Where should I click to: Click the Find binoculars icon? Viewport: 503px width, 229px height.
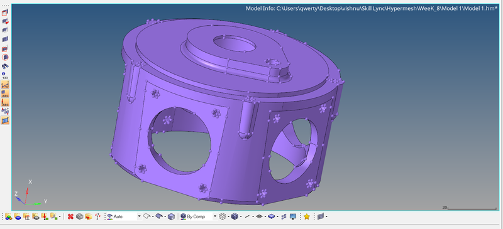(5, 67)
